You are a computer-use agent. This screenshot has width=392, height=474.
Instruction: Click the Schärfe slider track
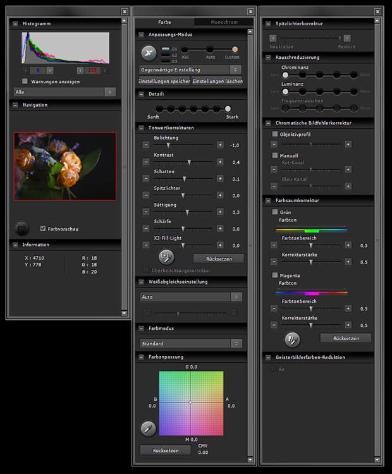pyautogui.click(x=183, y=229)
